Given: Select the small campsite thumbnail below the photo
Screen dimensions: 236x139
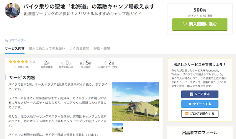Looking at the screenshot, I should click(x=117, y=128).
